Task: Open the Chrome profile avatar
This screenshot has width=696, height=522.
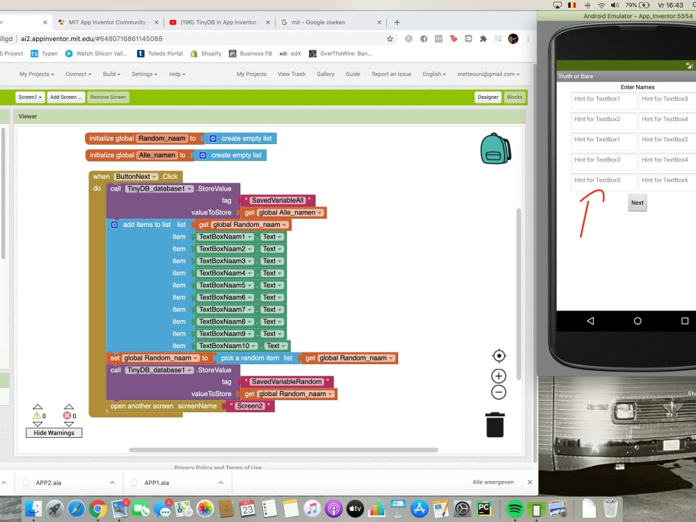Action: [x=513, y=38]
